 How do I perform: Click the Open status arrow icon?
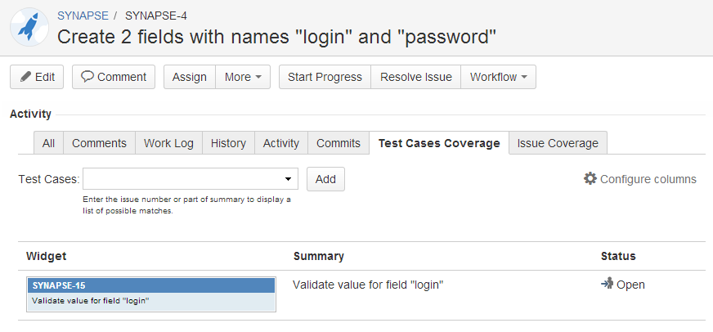click(x=607, y=284)
